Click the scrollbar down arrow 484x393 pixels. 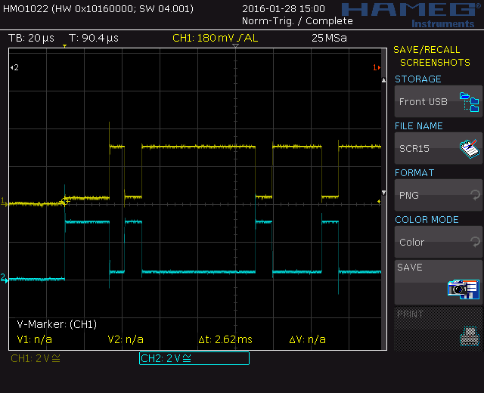pyautogui.click(x=383, y=193)
